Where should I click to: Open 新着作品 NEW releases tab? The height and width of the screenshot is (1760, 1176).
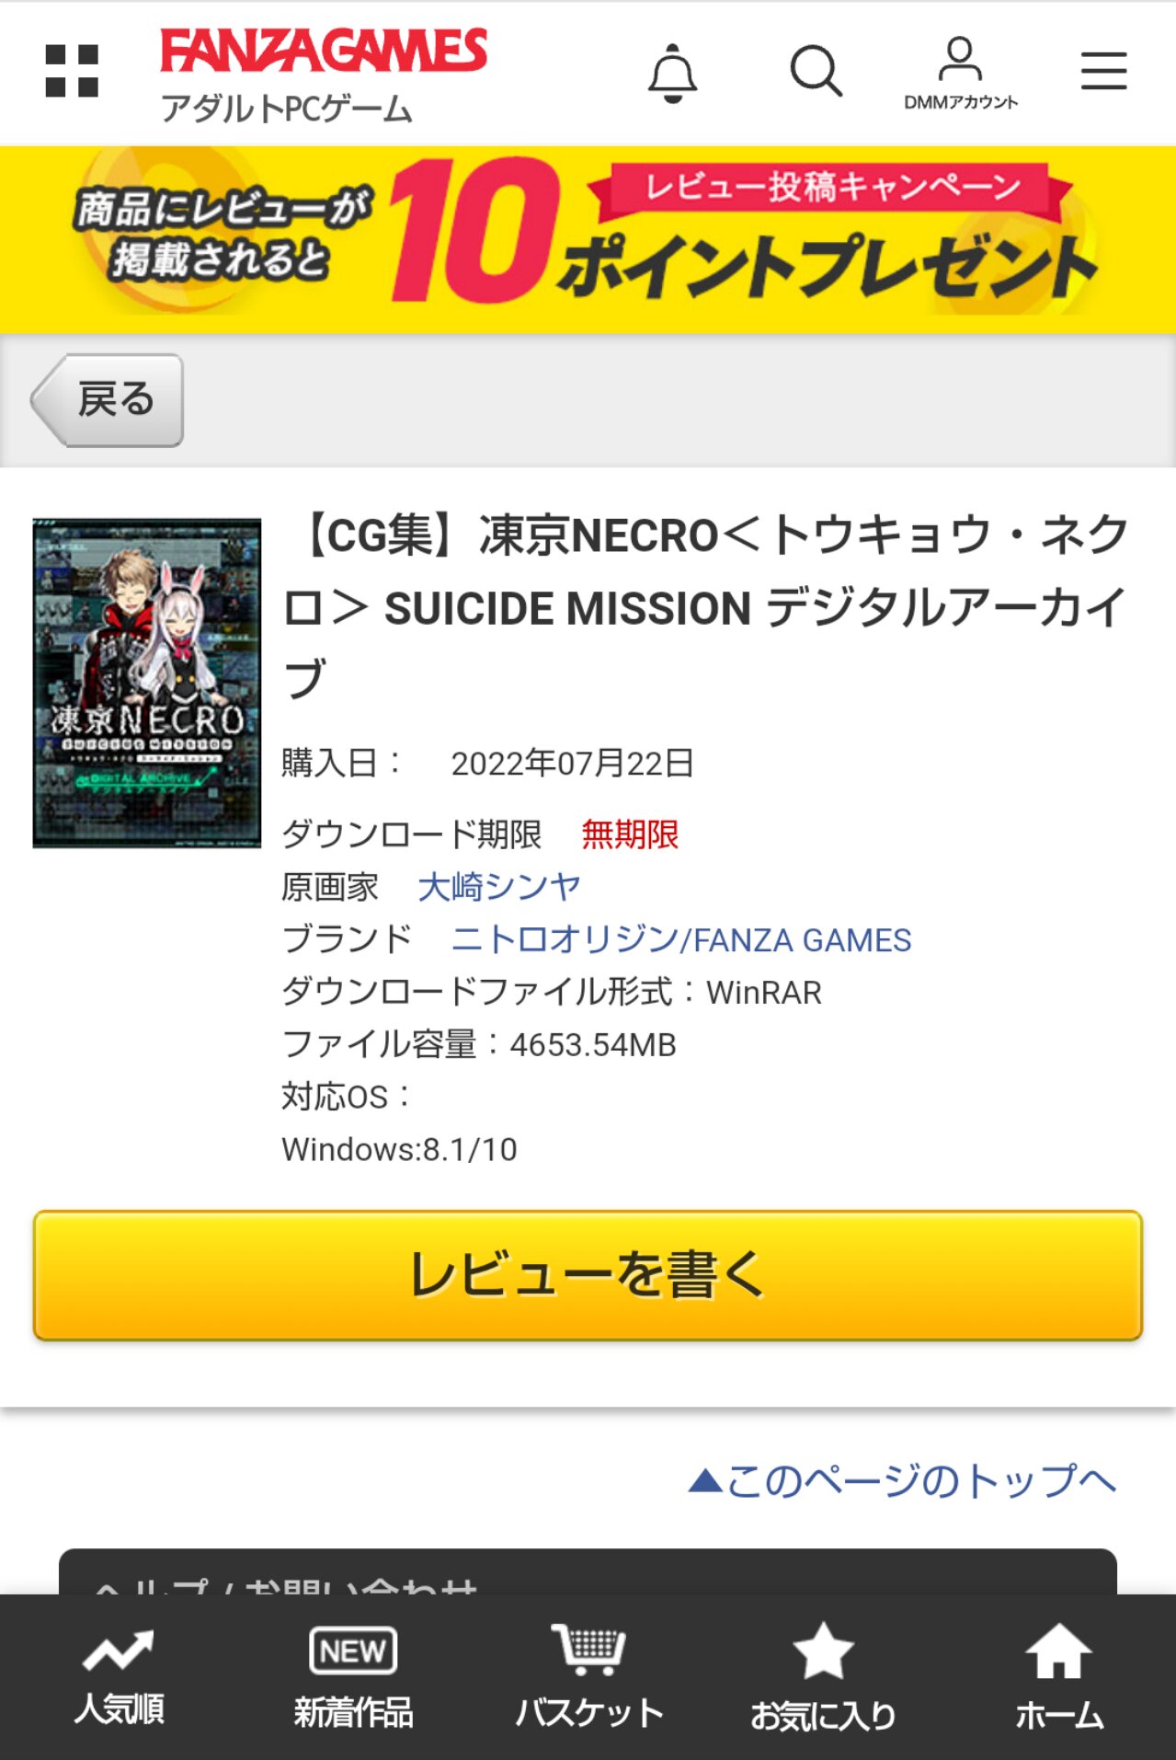click(353, 1677)
